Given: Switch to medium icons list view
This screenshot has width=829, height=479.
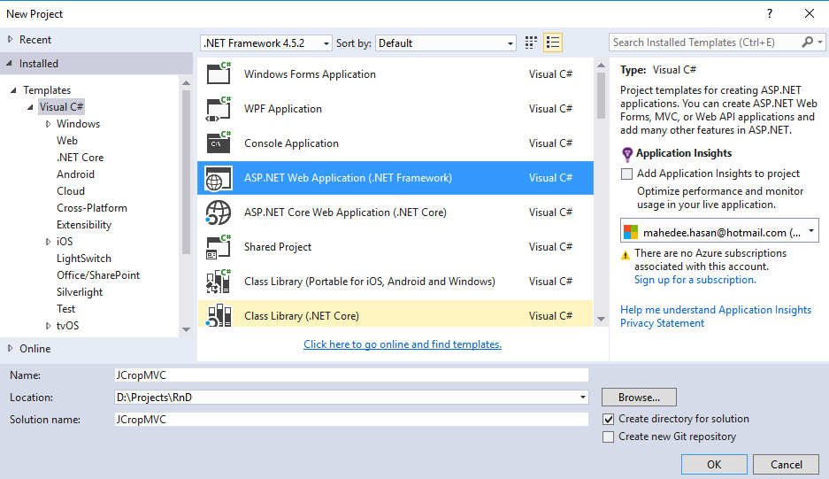Looking at the screenshot, I should (x=553, y=42).
